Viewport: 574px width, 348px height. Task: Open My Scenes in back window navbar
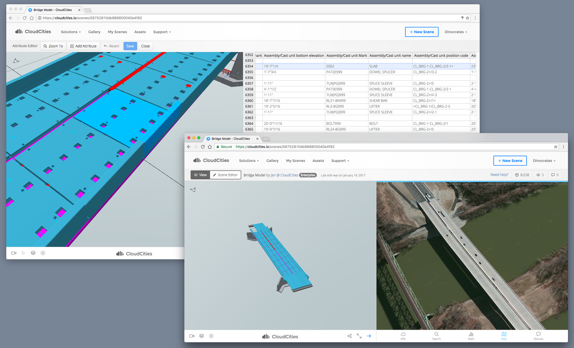[x=117, y=32]
